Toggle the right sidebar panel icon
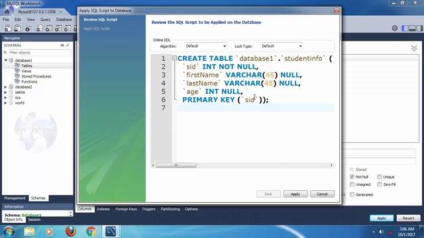Viewport: 424px width, 238px height. 419,28
